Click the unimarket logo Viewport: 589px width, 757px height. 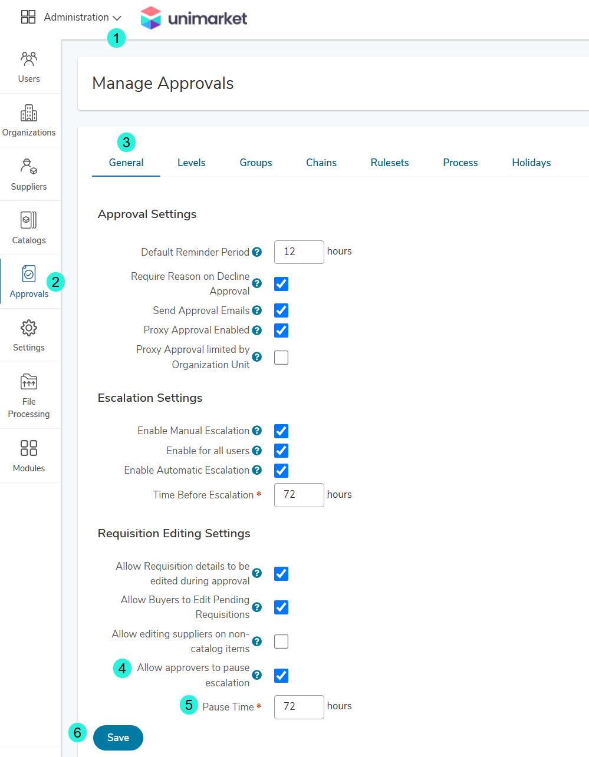click(x=194, y=18)
